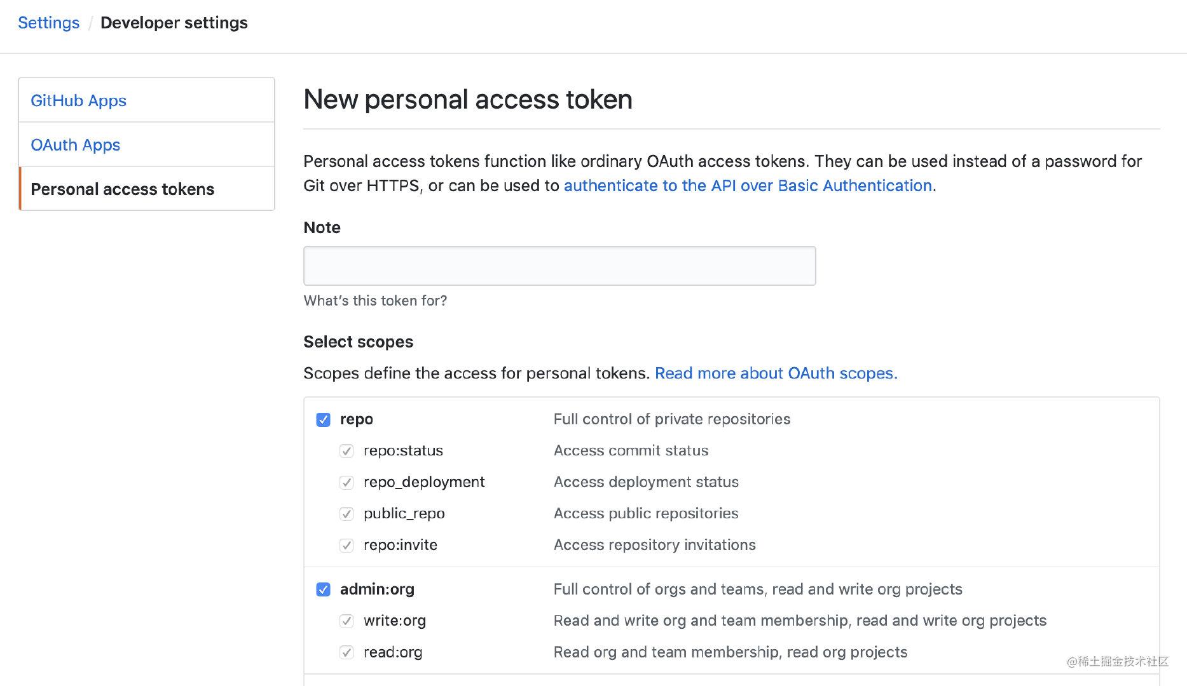Click the write:org scope label
1187x686 pixels.
tap(395, 621)
